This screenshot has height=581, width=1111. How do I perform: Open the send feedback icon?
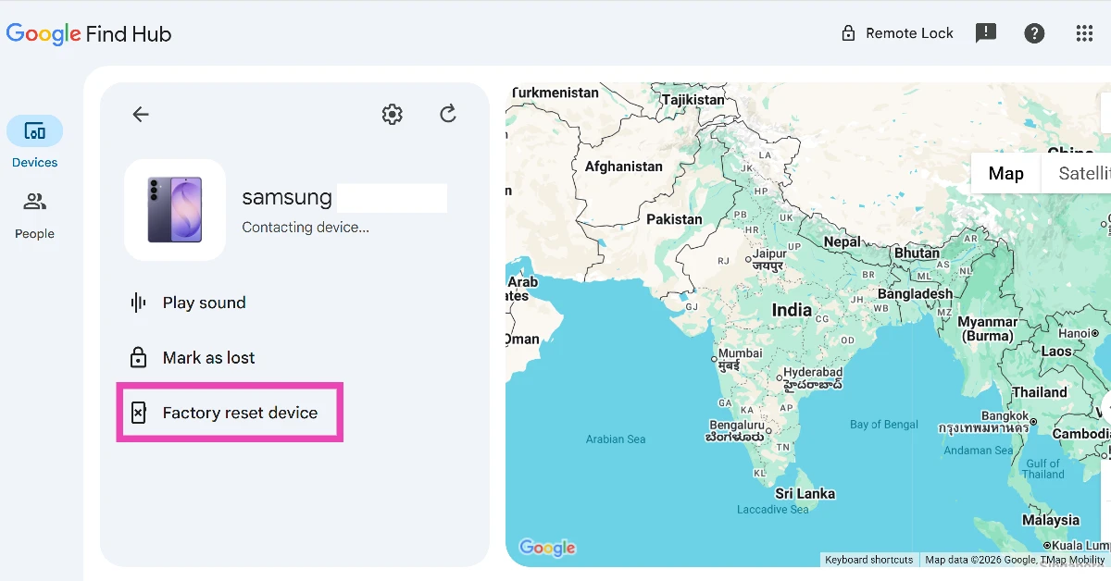coord(986,33)
